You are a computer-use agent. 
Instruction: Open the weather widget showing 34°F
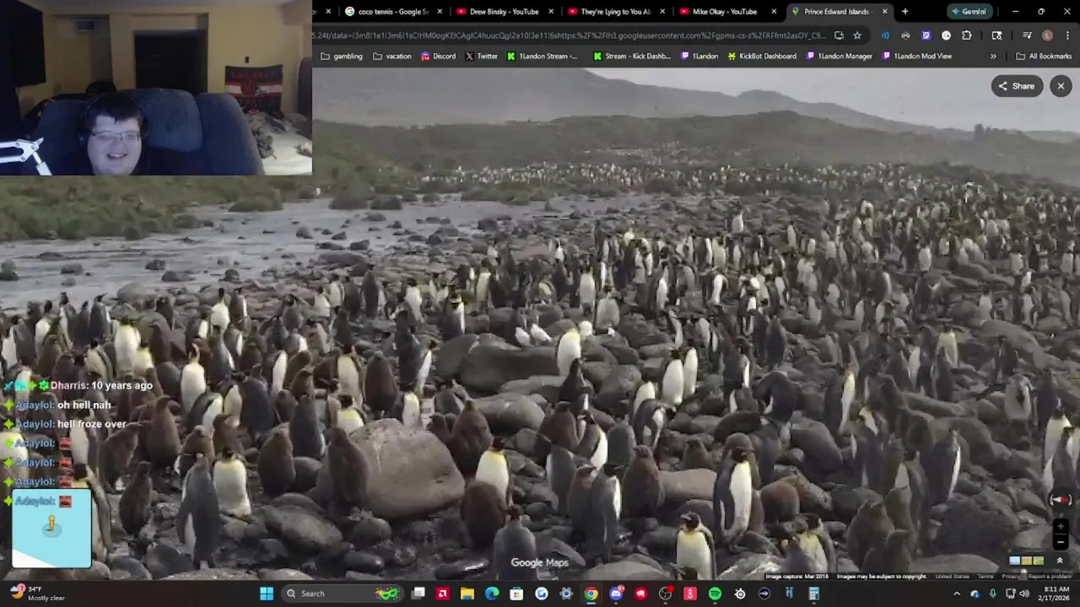click(x=35, y=594)
